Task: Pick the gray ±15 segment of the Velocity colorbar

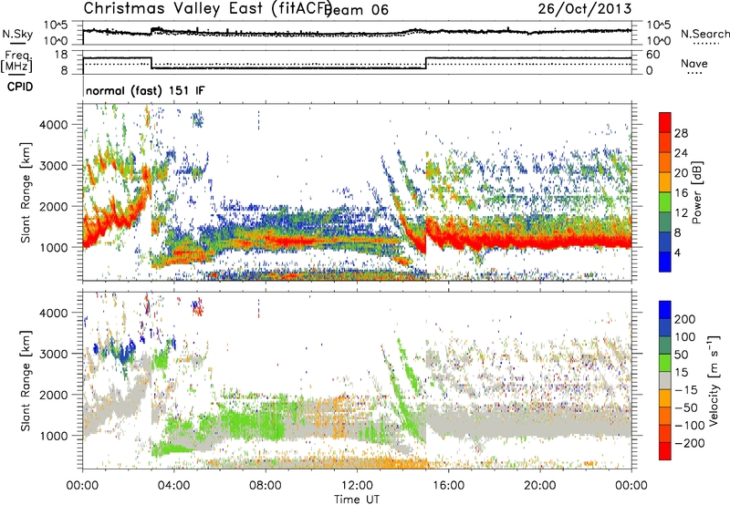Action: (665, 380)
